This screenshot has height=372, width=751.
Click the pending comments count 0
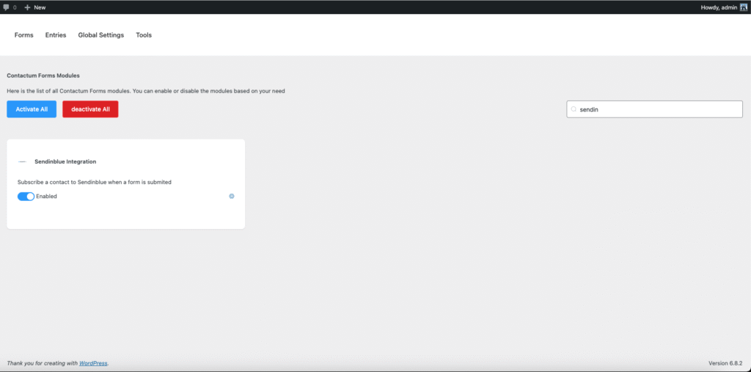pos(15,7)
